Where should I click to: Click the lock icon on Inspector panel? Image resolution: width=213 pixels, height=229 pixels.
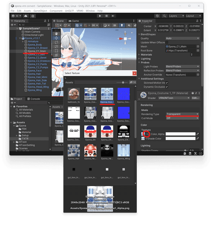(197, 21)
